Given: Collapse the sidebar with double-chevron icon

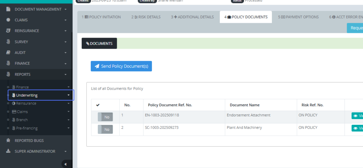Looking at the screenshot, I should pos(66,164).
